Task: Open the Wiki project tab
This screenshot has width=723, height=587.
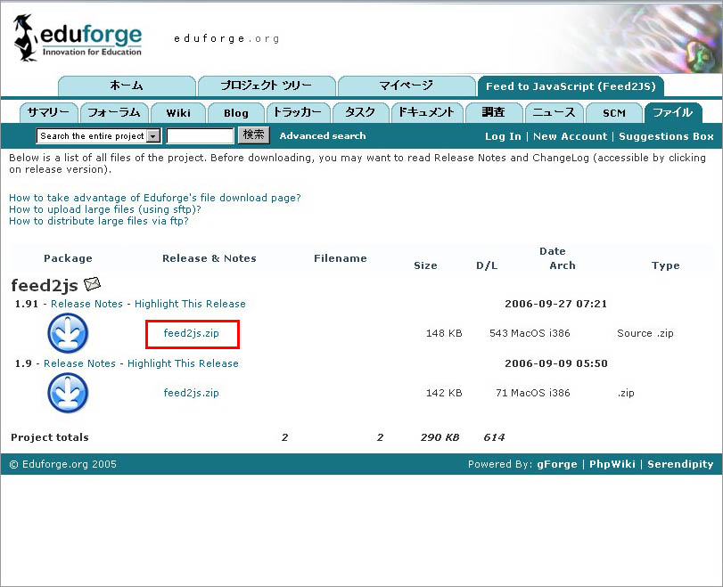Action: coord(178,112)
